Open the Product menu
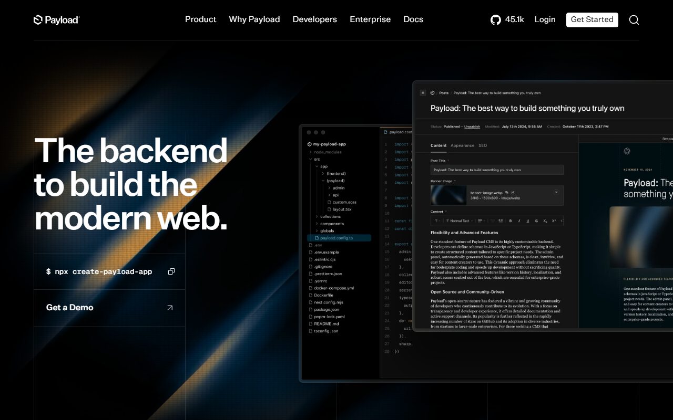 pos(200,19)
